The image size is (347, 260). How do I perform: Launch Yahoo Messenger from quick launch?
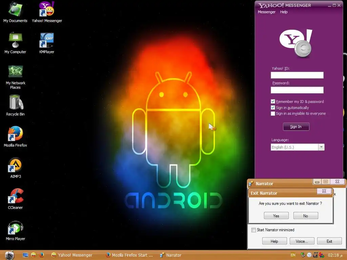click(x=34, y=255)
